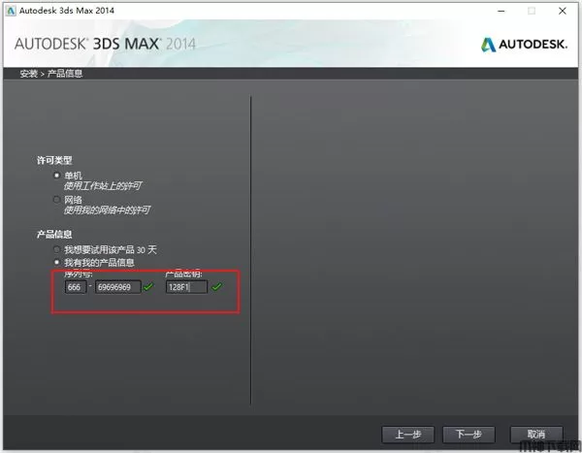Close the Autodesk 3ds Max installer
The width and height of the screenshot is (582, 453).
[x=563, y=11]
